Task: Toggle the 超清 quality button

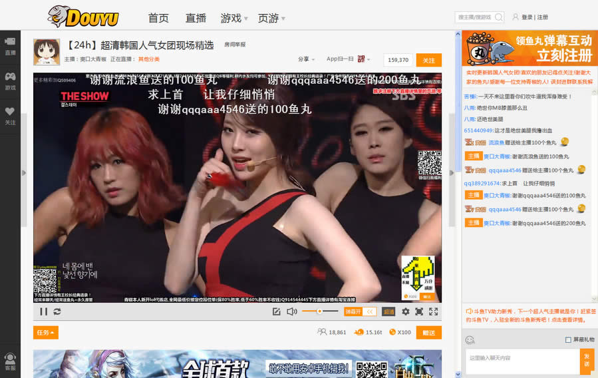Action: coord(389,311)
